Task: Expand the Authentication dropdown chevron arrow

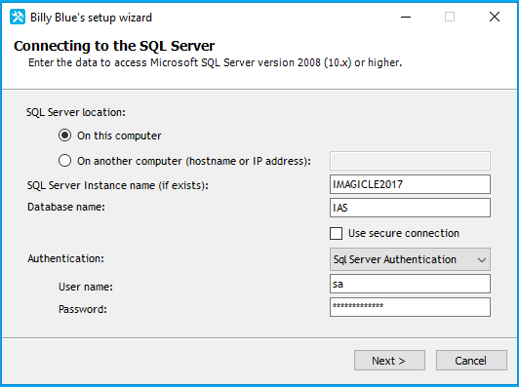Action: (482, 260)
